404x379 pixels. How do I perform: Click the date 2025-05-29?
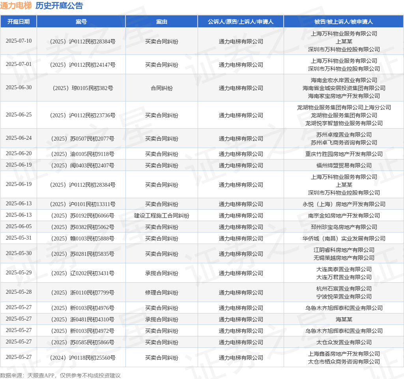[x=19, y=272]
